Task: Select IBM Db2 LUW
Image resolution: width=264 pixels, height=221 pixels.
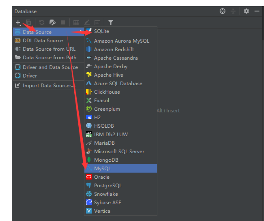Action: tap(121, 134)
